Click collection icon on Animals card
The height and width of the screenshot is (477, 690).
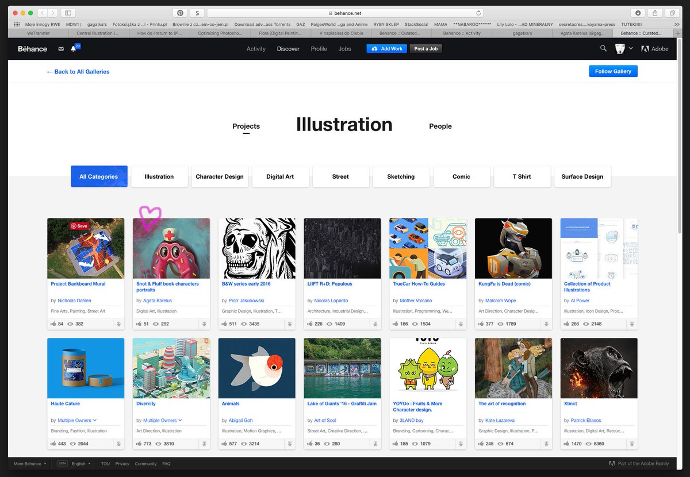tap(290, 444)
